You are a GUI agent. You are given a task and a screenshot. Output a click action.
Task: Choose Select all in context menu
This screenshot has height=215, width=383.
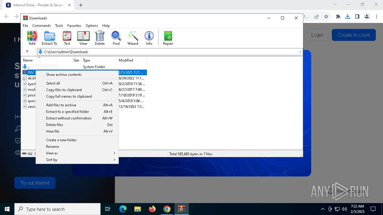tap(77, 83)
